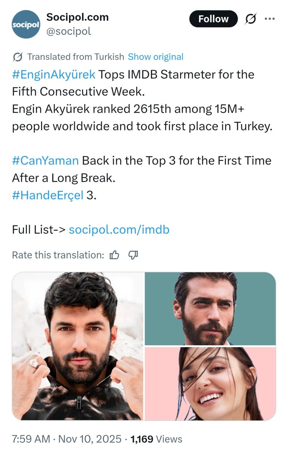Click the 'Translated from Turkish' label
This screenshot has width=288, height=455.
pyautogui.click(x=76, y=57)
